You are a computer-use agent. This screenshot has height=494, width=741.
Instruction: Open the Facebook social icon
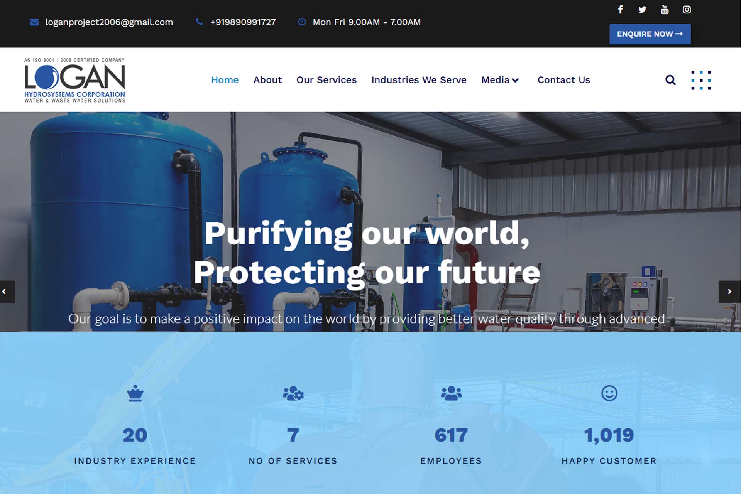(620, 10)
